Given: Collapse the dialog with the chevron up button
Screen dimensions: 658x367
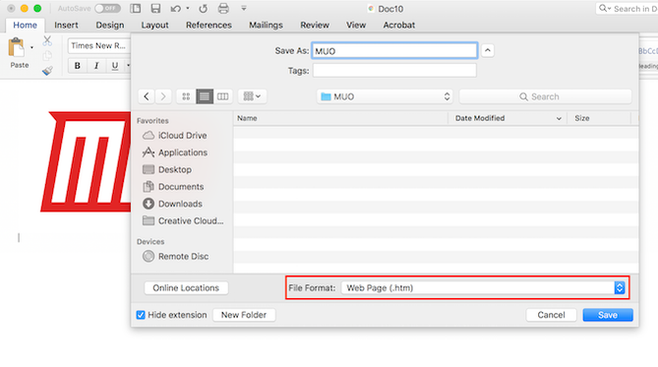Looking at the screenshot, I should pos(487,50).
